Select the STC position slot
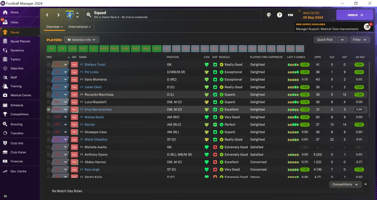Viewport: 377px width, 200px height. click(157, 49)
